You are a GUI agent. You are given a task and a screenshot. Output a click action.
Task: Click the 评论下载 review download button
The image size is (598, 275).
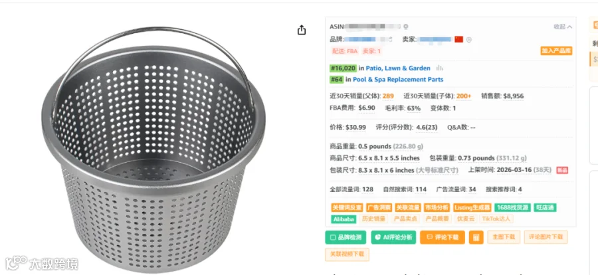pyautogui.click(x=443, y=237)
